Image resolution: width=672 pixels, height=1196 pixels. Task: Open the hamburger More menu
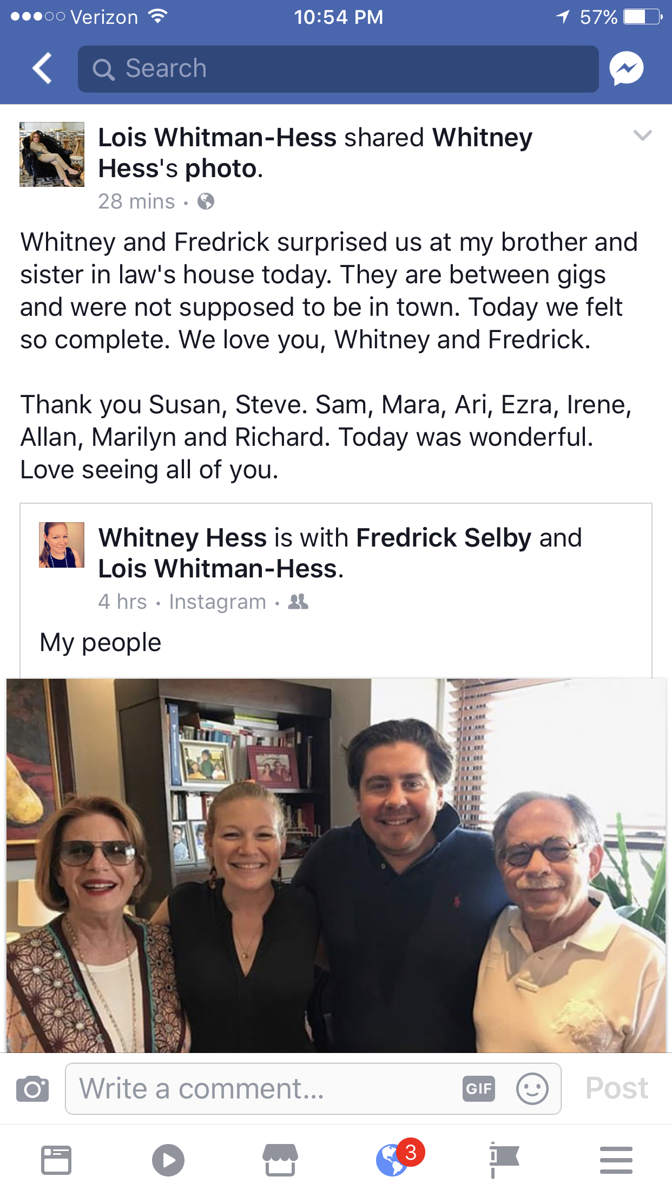pos(616,1160)
